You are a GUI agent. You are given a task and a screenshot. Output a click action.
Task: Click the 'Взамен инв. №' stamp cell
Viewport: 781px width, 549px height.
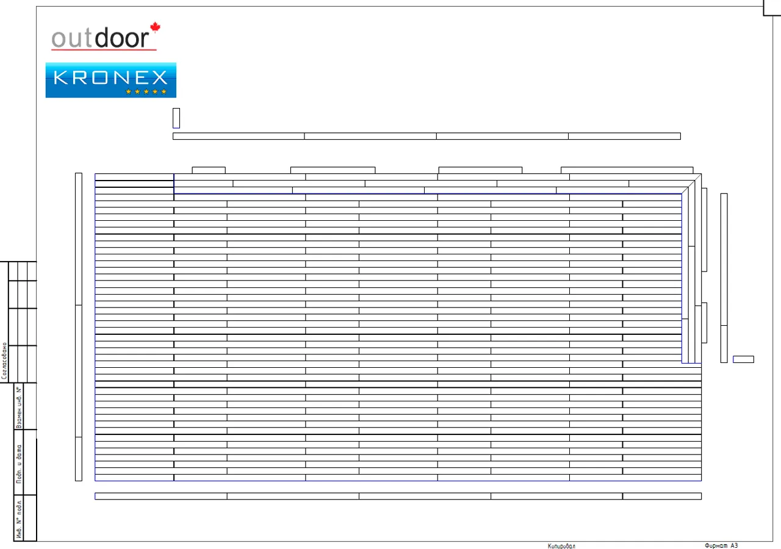19,406
